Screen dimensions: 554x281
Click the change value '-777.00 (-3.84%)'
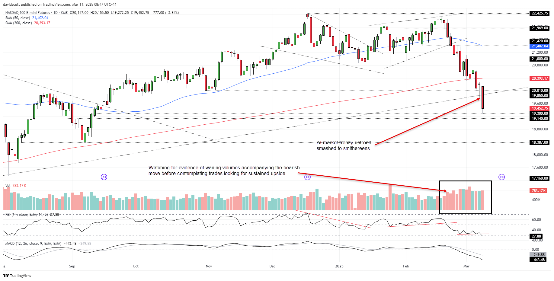(165, 13)
